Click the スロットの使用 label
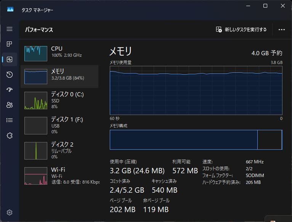292x222 pixels. pyautogui.click(x=216, y=169)
